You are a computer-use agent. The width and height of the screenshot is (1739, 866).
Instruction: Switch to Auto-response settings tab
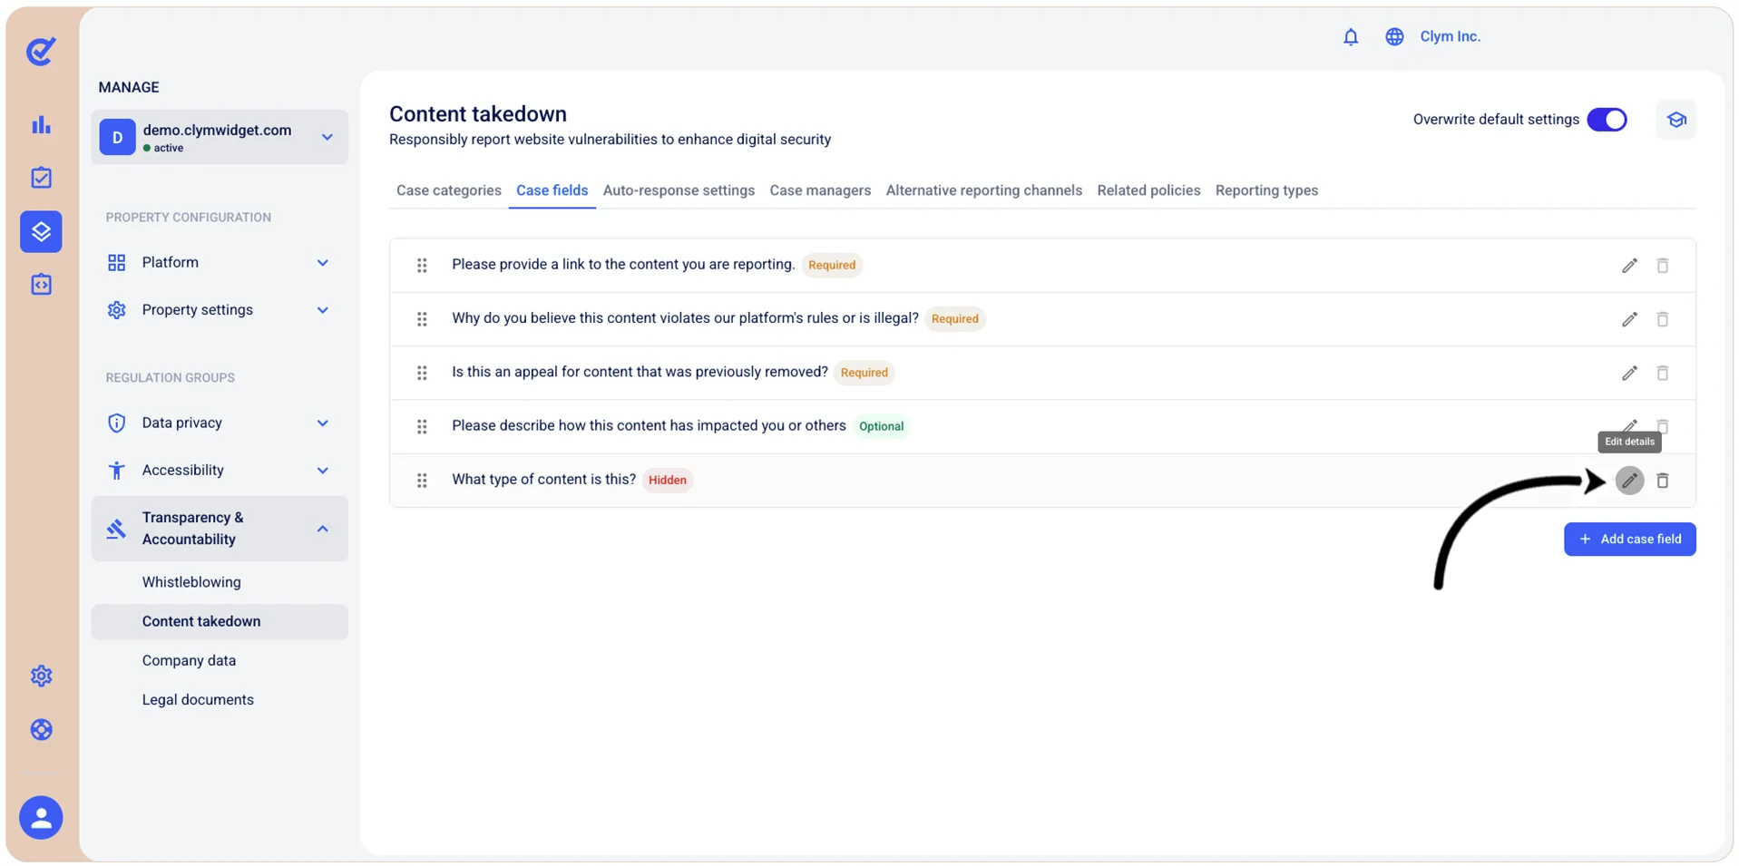[x=679, y=190]
